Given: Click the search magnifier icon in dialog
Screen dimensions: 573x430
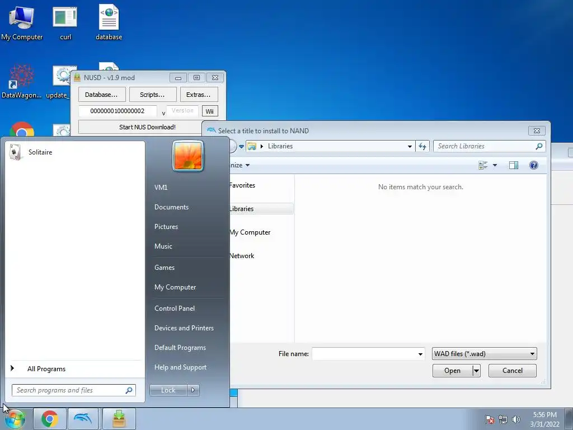Looking at the screenshot, I should [539, 146].
